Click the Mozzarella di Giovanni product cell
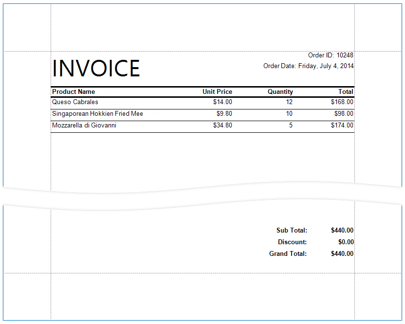 coord(84,126)
